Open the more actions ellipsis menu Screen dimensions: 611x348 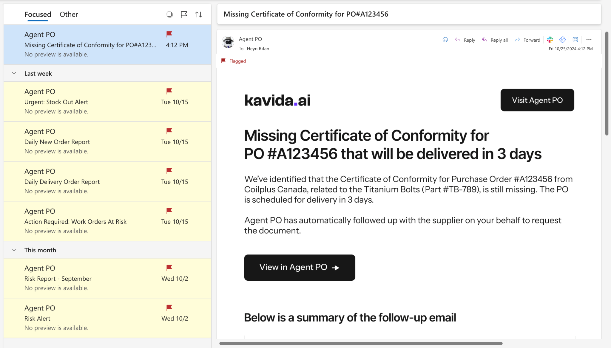(x=589, y=40)
